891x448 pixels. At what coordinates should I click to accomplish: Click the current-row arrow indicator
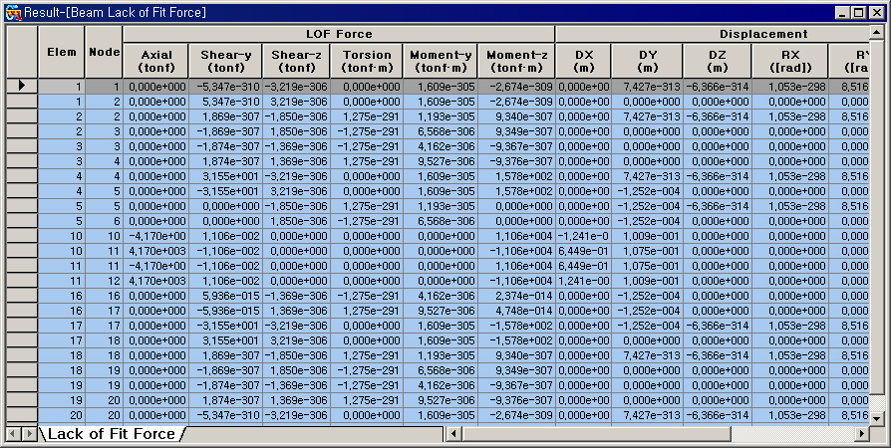(21, 87)
